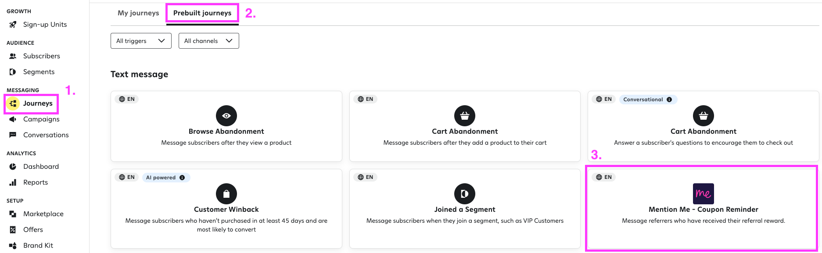Click the Offers percent tag icon
The image size is (822, 253).
pos(13,230)
